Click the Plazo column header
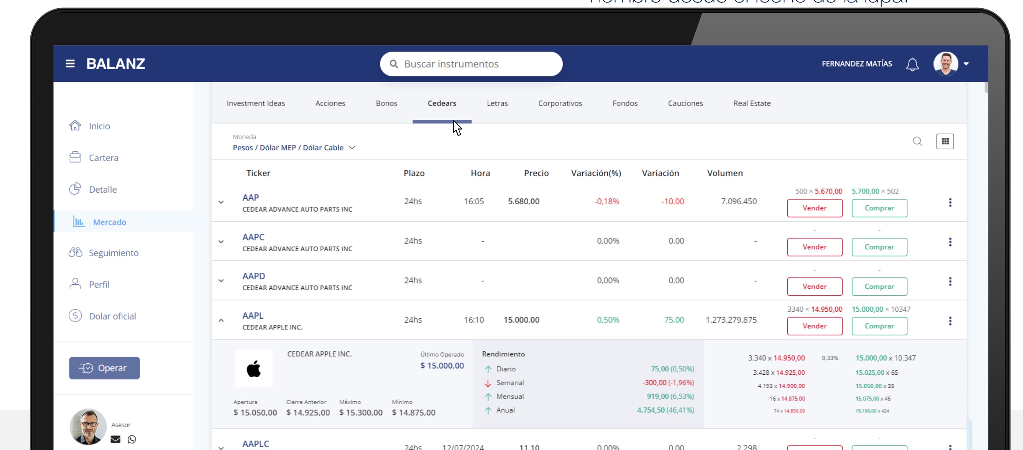The image size is (1023, 450). point(414,173)
